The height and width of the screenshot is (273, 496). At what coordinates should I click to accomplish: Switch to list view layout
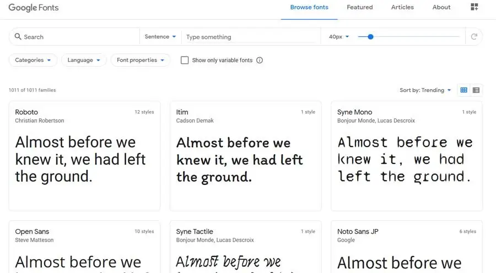point(476,90)
